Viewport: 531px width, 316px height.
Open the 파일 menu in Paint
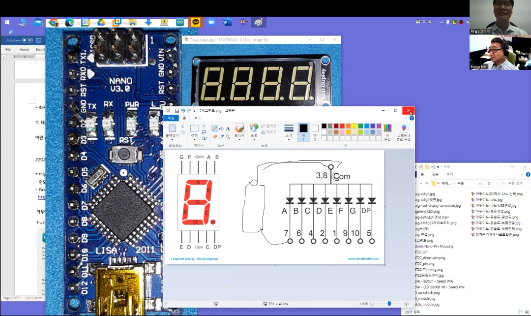[x=171, y=118]
